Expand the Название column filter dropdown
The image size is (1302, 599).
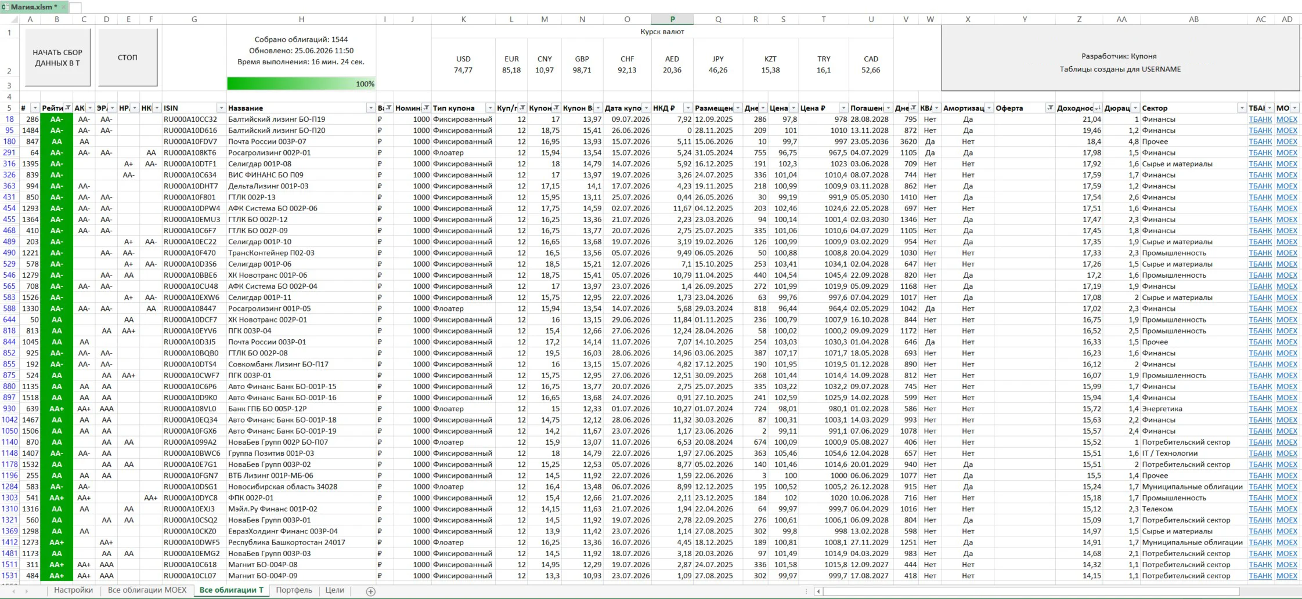pos(371,108)
